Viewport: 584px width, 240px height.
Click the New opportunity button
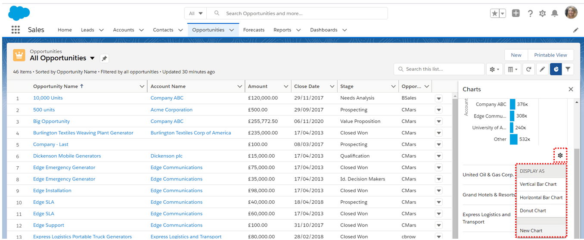point(516,55)
